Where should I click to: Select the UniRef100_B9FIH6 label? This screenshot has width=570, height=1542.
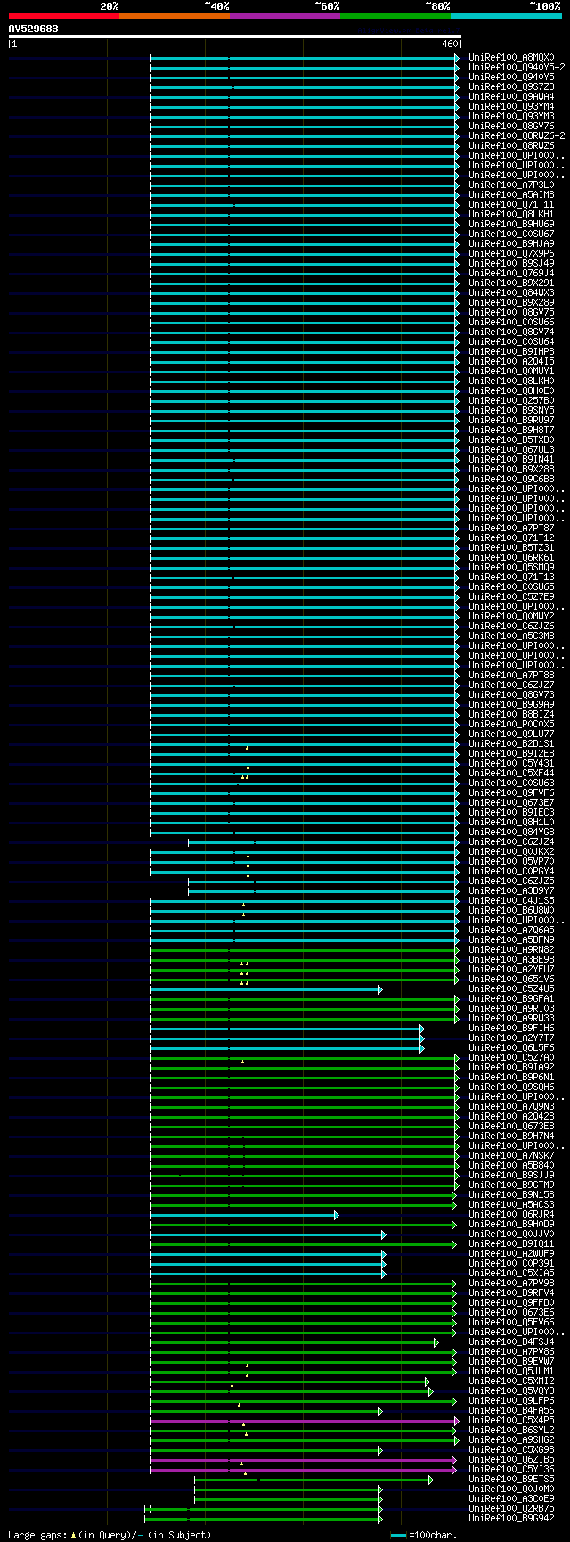pos(510,1029)
